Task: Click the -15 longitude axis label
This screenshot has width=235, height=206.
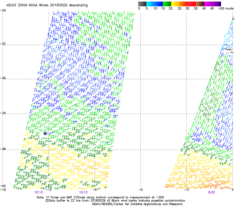Action: coord(3,190)
